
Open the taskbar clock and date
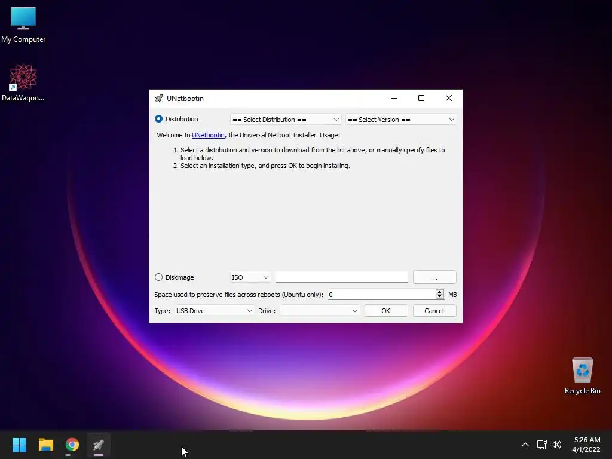click(x=586, y=445)
